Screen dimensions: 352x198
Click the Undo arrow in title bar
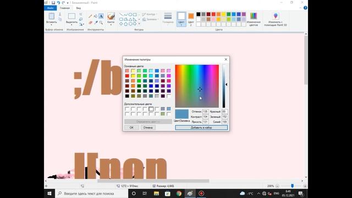pyautogui.click(x=58, y=3)
